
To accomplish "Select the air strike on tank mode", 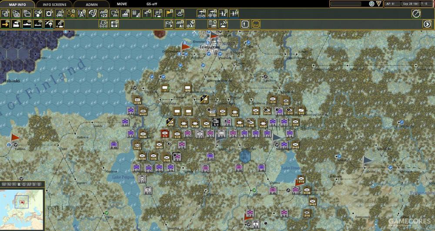I will coord(60,24).
